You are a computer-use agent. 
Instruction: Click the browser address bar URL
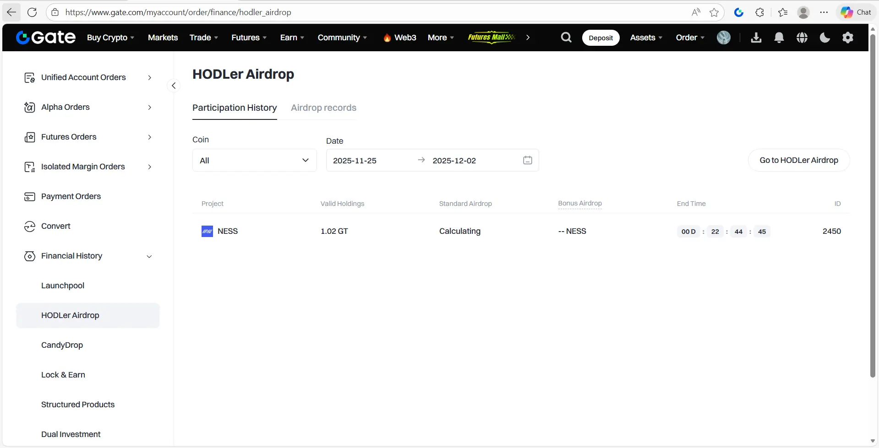tap(178, 12)
